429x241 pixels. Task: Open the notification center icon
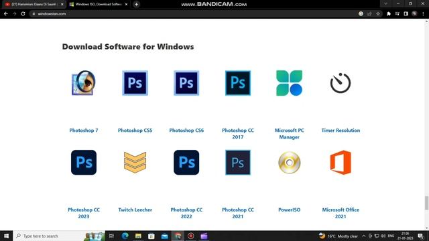pyautogui.click(x=420, y=236)
